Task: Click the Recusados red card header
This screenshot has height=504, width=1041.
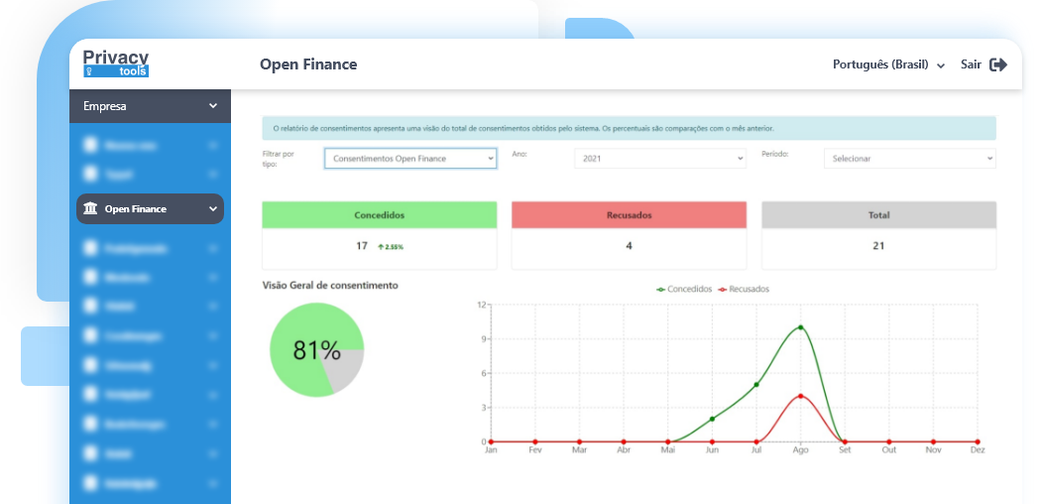Action: point(629,215)
